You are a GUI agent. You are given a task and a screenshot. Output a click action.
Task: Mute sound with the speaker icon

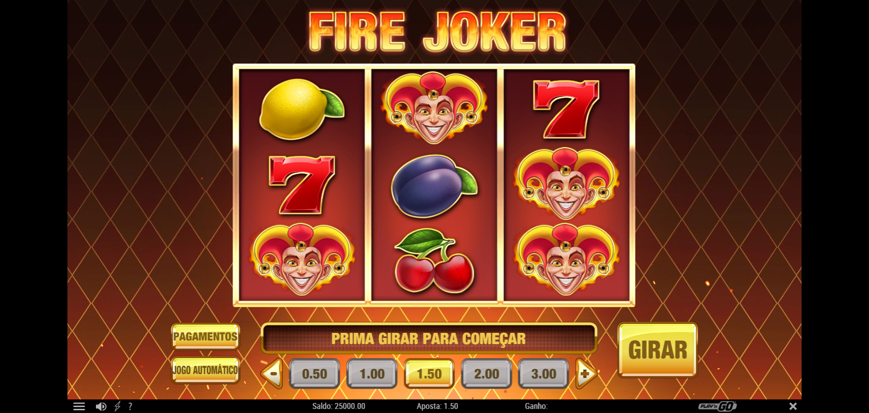tap(101, 406)
